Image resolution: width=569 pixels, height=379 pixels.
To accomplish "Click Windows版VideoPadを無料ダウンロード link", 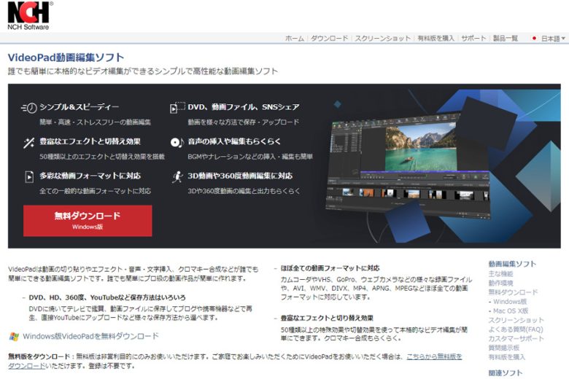I will coord(90,336).
